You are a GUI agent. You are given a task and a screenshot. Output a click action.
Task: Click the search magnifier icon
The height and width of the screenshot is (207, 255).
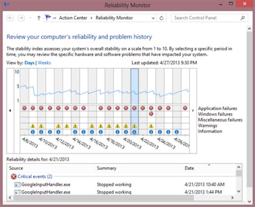click(243, 18)
